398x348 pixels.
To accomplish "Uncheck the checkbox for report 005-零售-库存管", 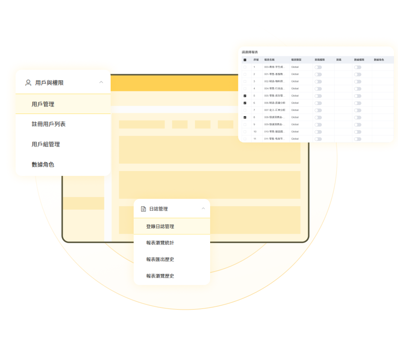I will point(246,96).
